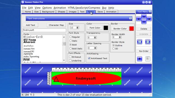Select Italic font style

(71, 41)
